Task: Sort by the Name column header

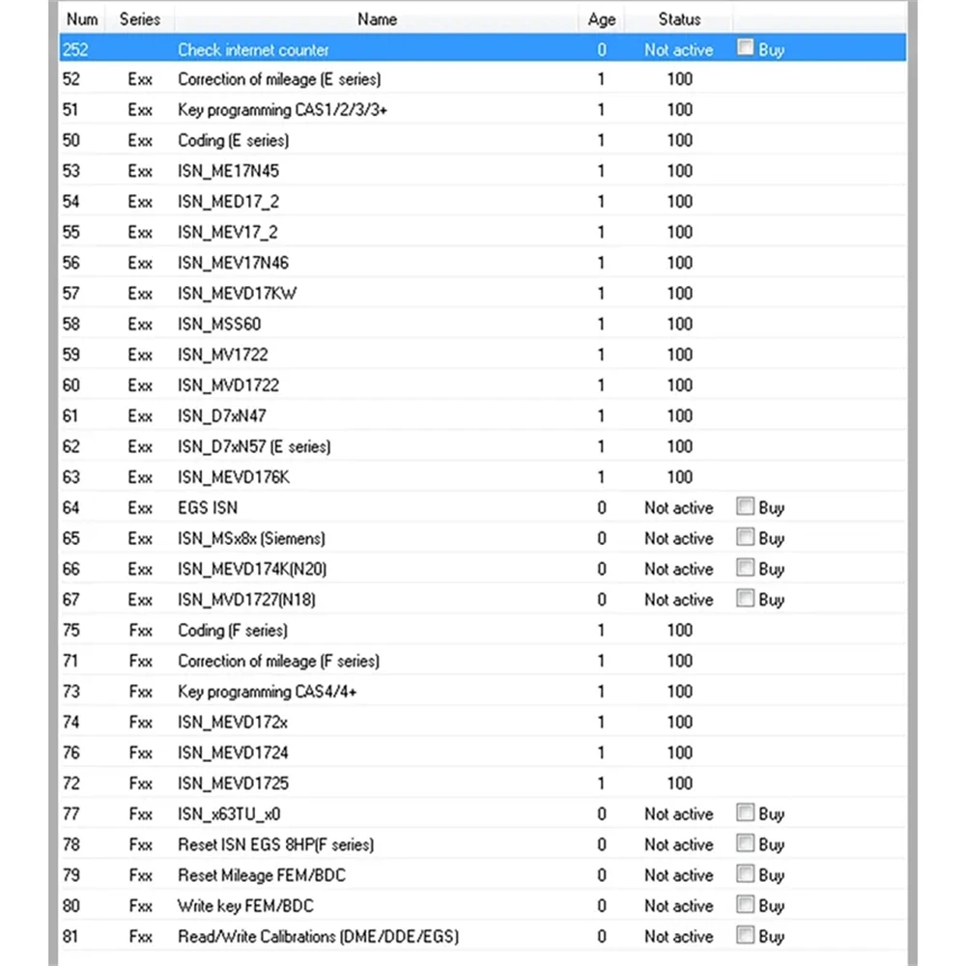Action: [377, 19]
